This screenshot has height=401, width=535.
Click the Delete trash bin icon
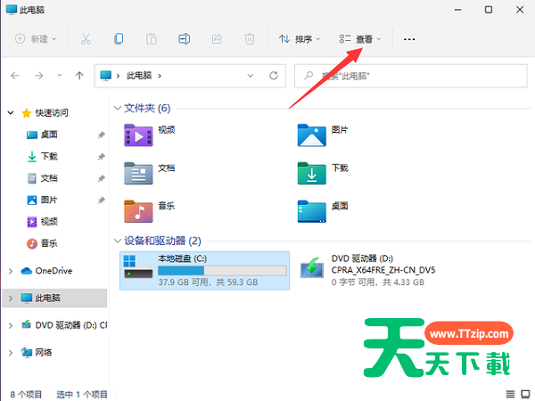coord(250,39)
